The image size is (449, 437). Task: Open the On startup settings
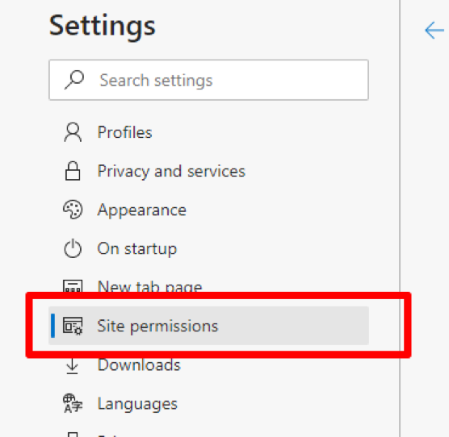point(208,248)
